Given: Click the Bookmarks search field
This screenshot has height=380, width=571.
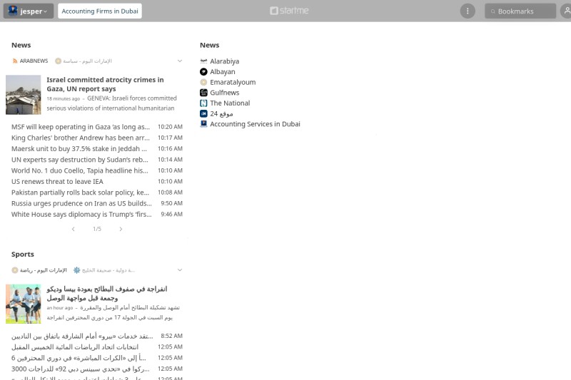Looking at the screenshot, I should coord(520,11).
